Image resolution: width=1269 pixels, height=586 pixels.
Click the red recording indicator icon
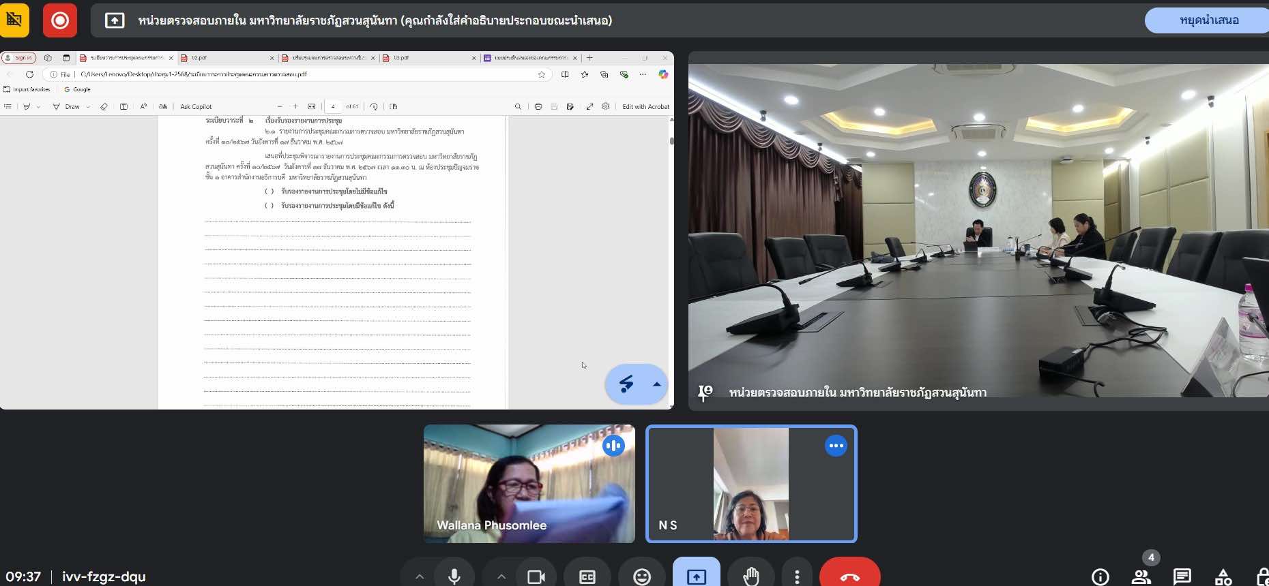pyautogui.click(x=60, y=20)
